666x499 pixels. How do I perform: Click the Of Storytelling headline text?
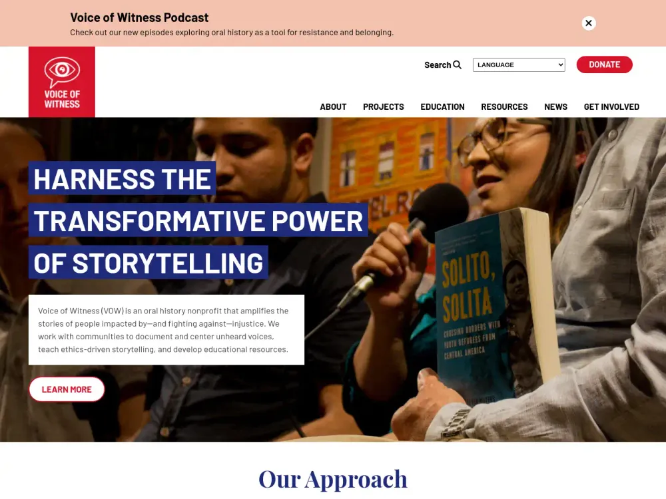click(149, 263)
